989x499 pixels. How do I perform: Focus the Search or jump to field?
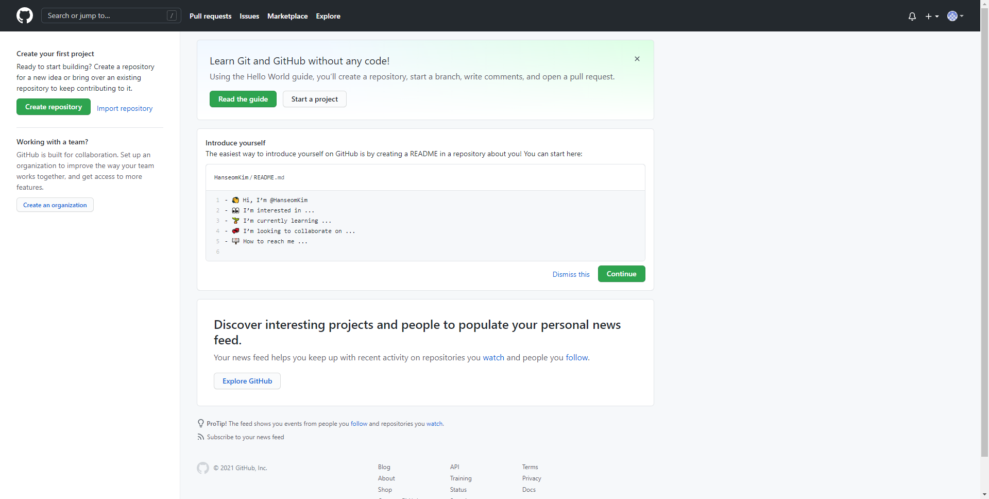111,15
